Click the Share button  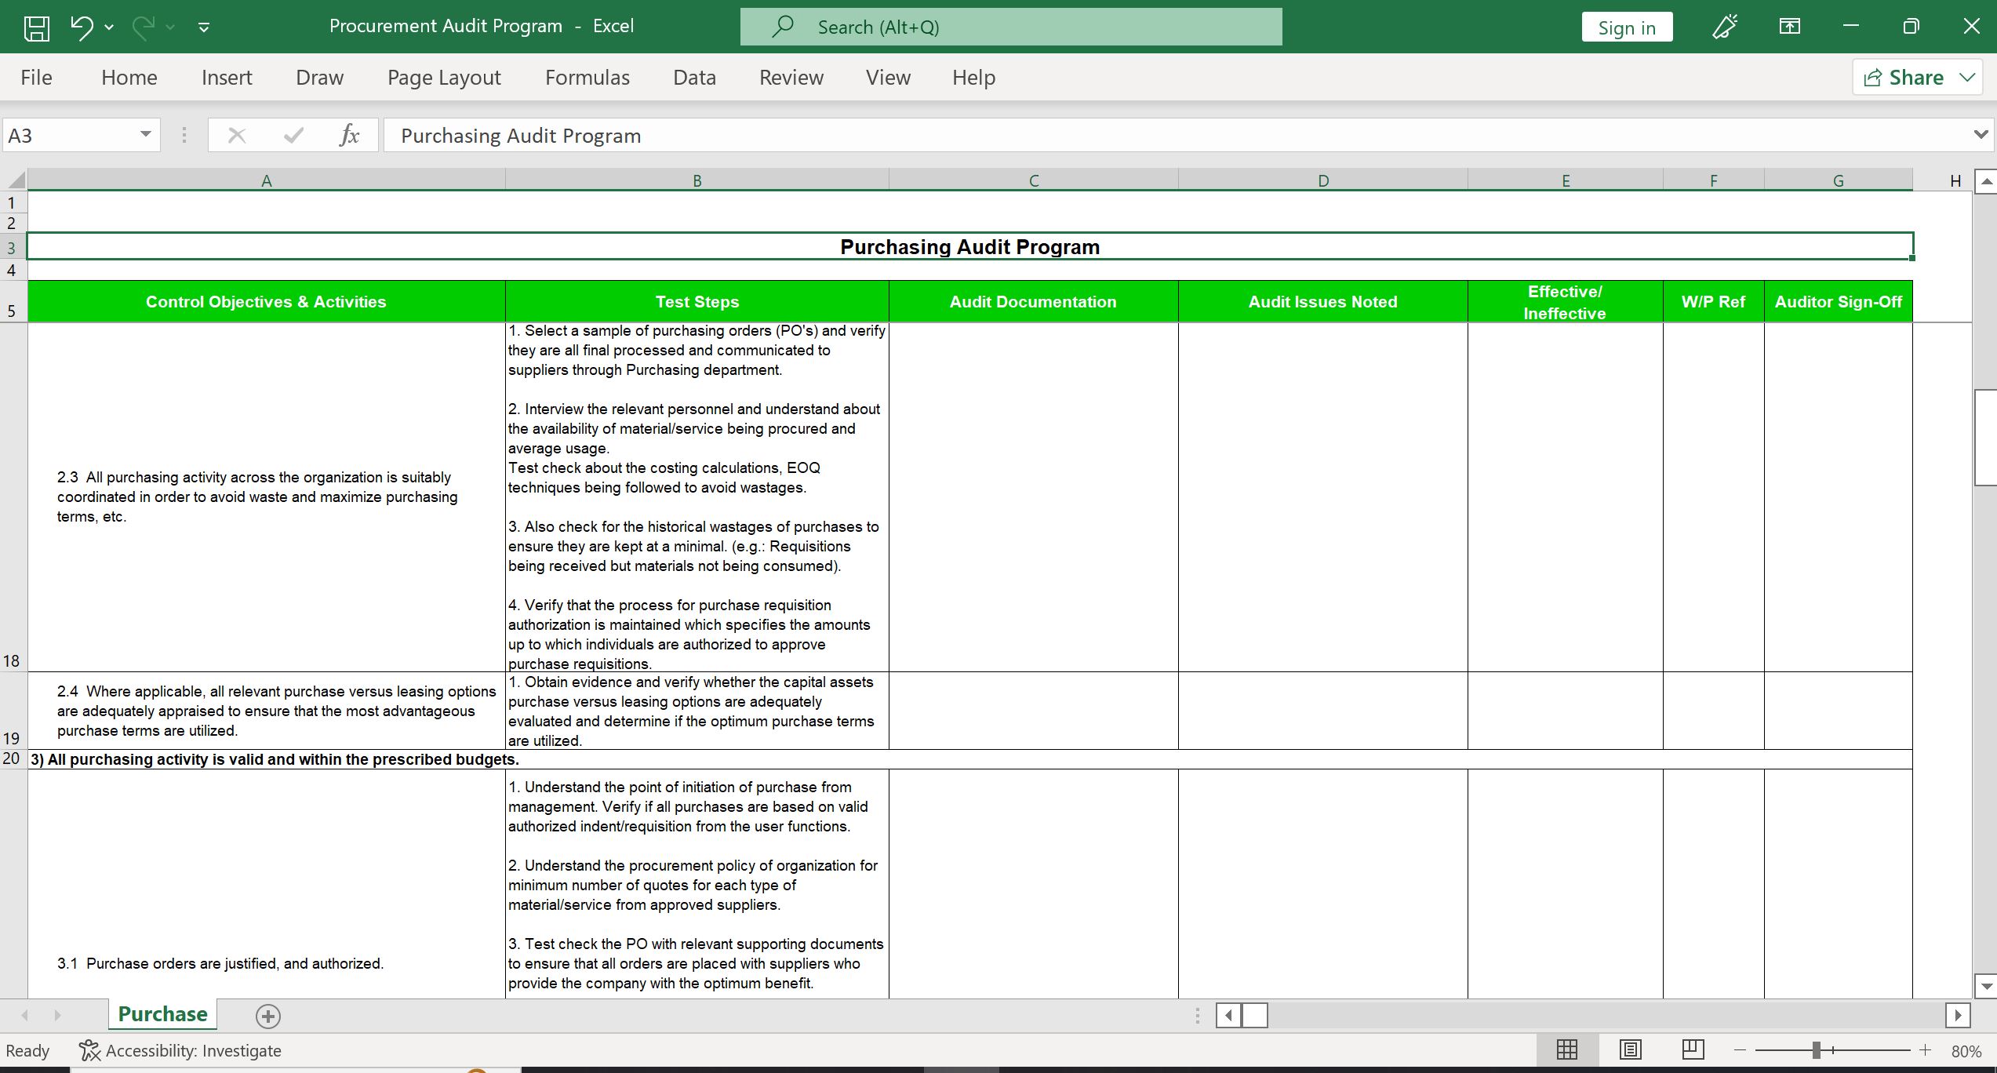(x=1906, y=78)
